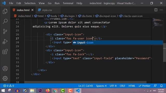166x93 pixels.
Task: Expand i.fas.fa-user.icon breadcrumb segment
Action: click(131, 16)
